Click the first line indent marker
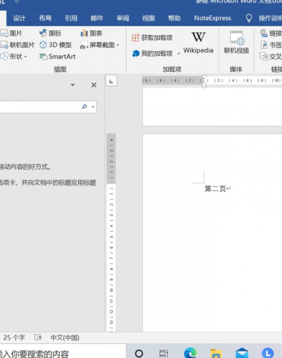Screen dimensions: 282x358 pos(204,77)
